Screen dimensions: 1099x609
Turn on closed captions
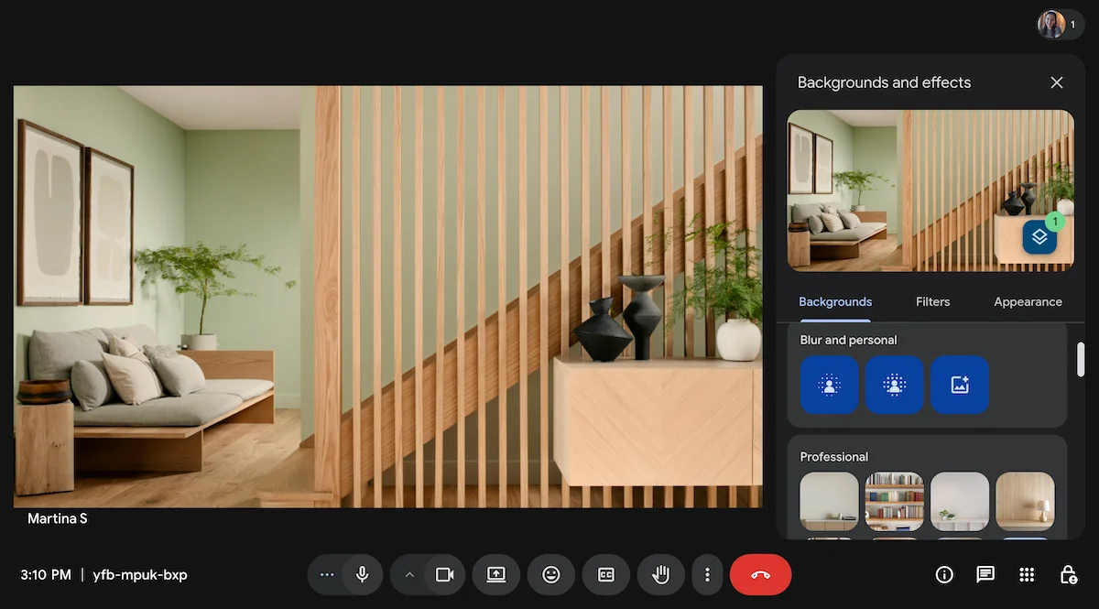[x=606, y=574]
